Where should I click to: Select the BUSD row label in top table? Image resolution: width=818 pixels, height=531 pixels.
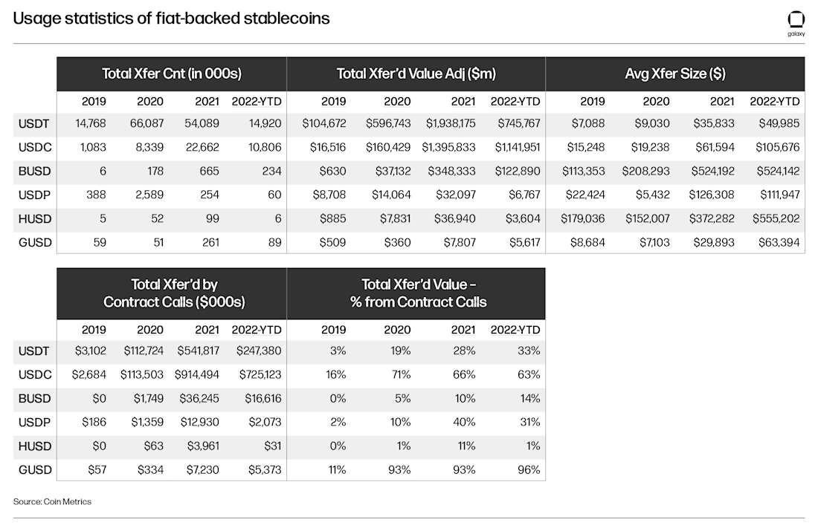pyautogui.click(x=34, y=172)
